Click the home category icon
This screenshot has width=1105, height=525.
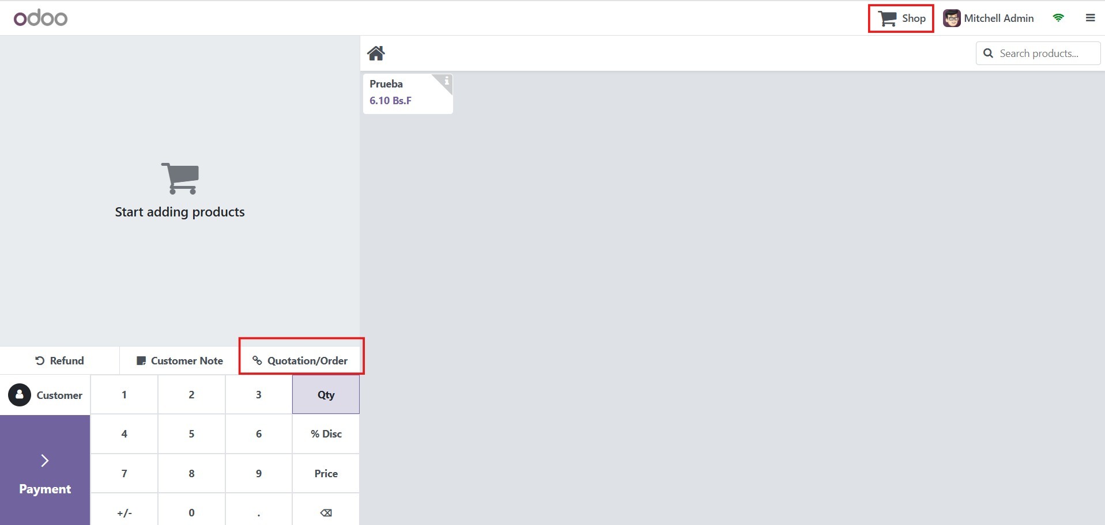point(376,54)
